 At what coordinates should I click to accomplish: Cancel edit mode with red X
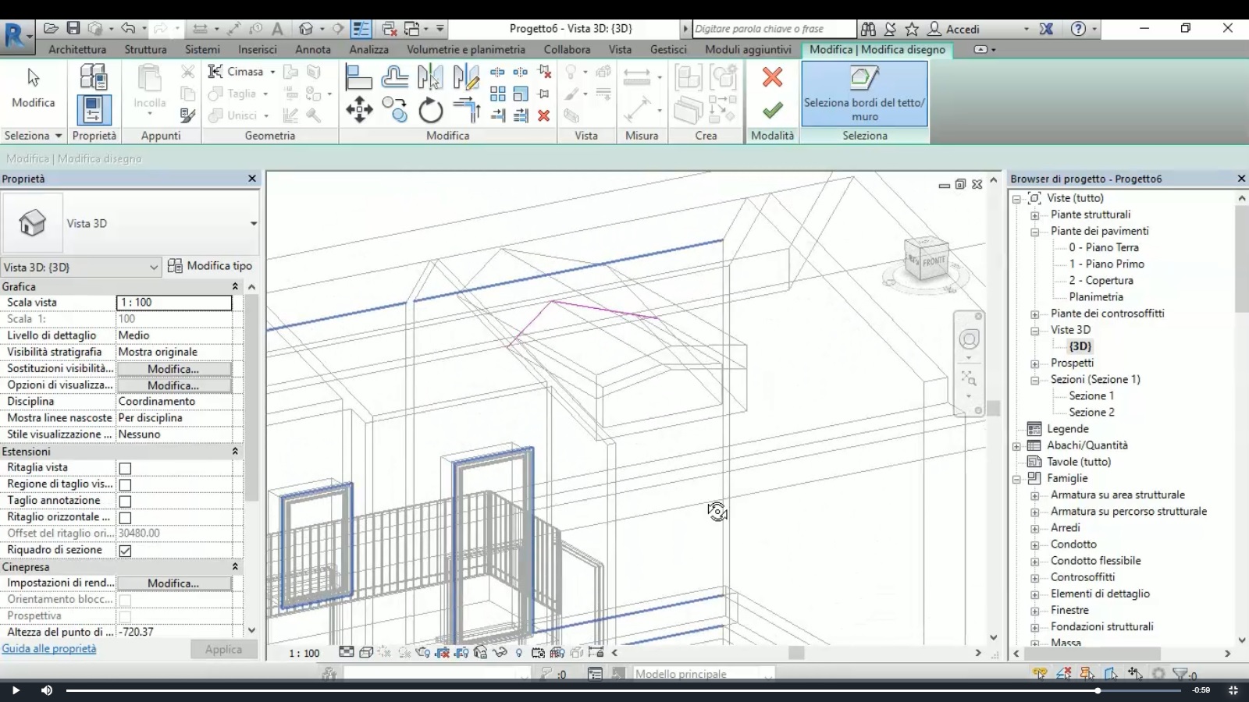pos(772,77)
